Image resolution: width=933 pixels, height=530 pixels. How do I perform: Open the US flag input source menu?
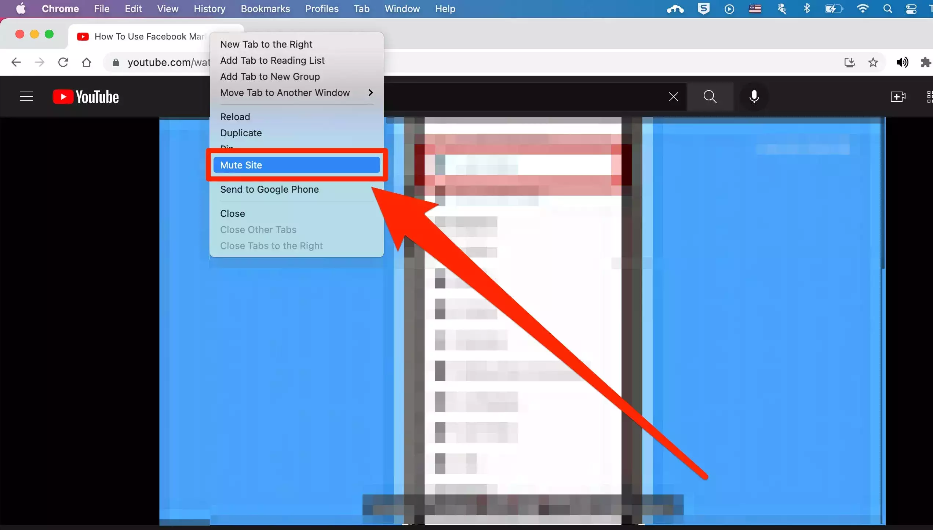755,9
